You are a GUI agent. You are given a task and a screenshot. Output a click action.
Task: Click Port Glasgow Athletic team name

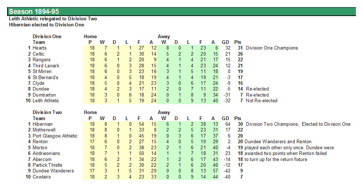55,136
